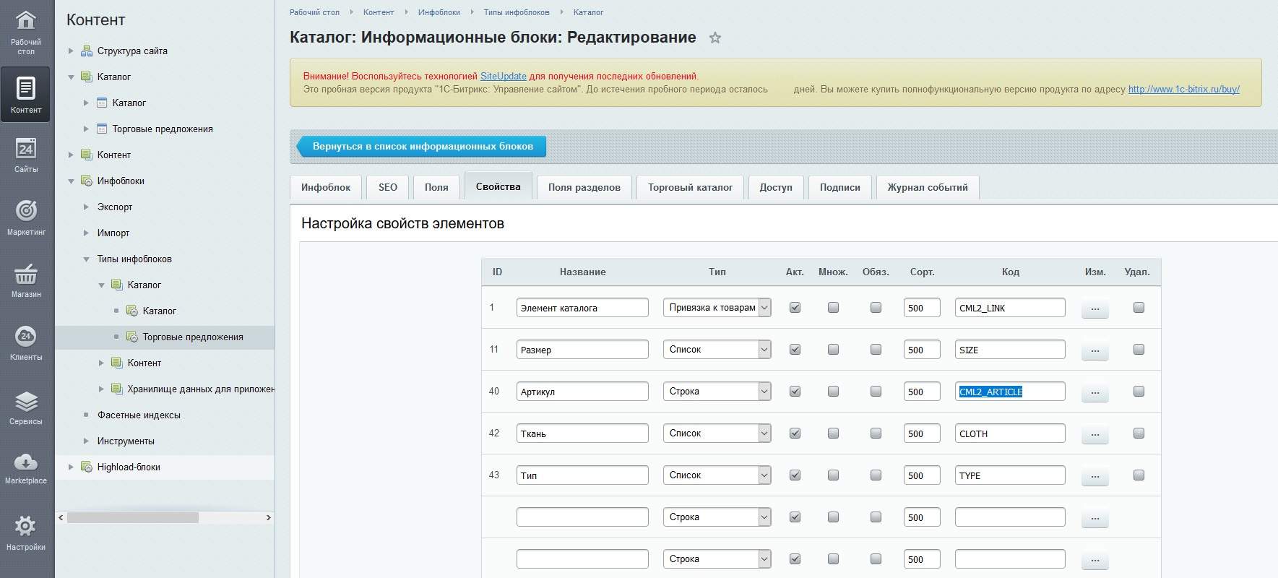Mark Тип property for deletion
The image size is (1278, 578).
coord(1139,475)
